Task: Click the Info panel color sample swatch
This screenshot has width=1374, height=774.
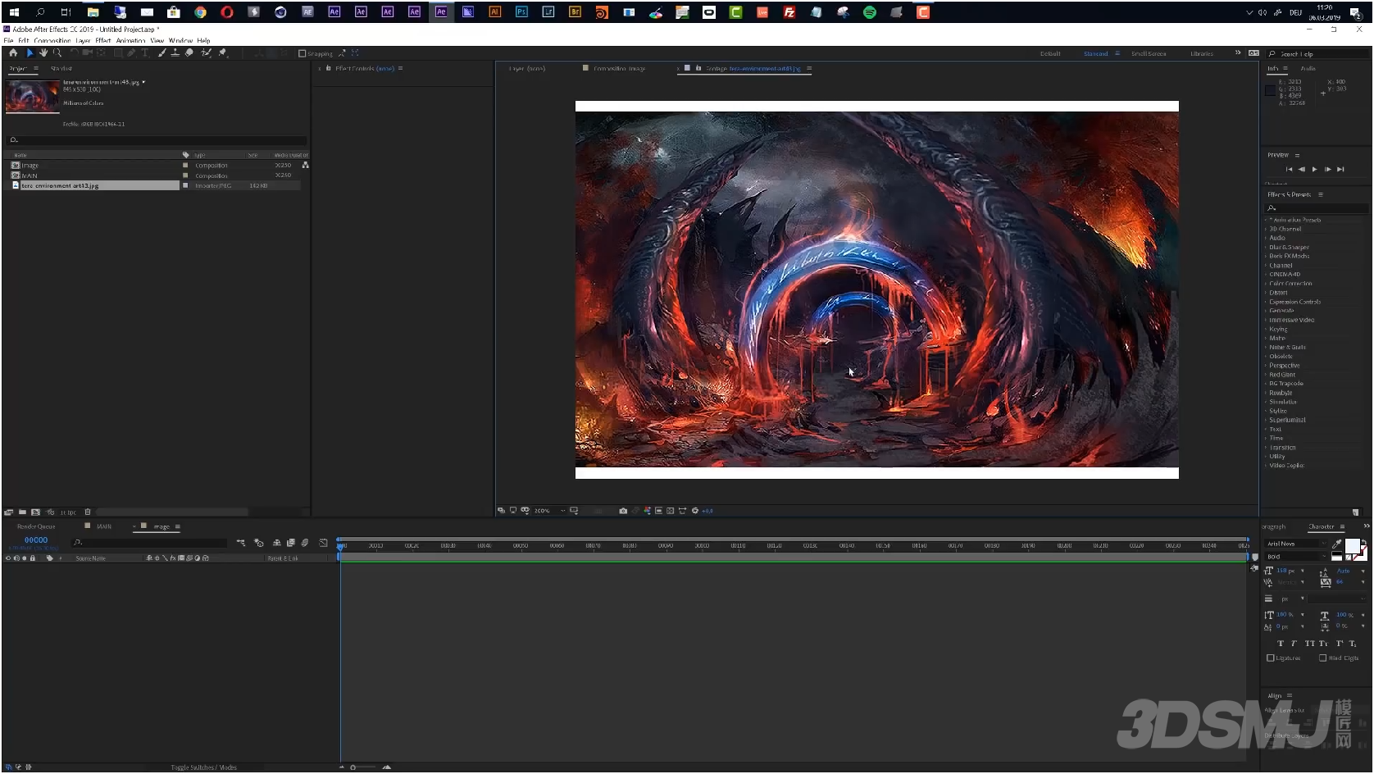Action: pyautogui.click(x=1270, y=90)
